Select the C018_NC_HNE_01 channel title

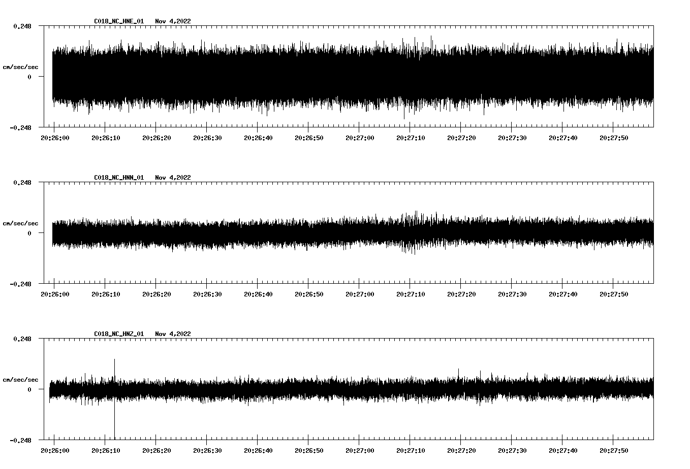119,21
